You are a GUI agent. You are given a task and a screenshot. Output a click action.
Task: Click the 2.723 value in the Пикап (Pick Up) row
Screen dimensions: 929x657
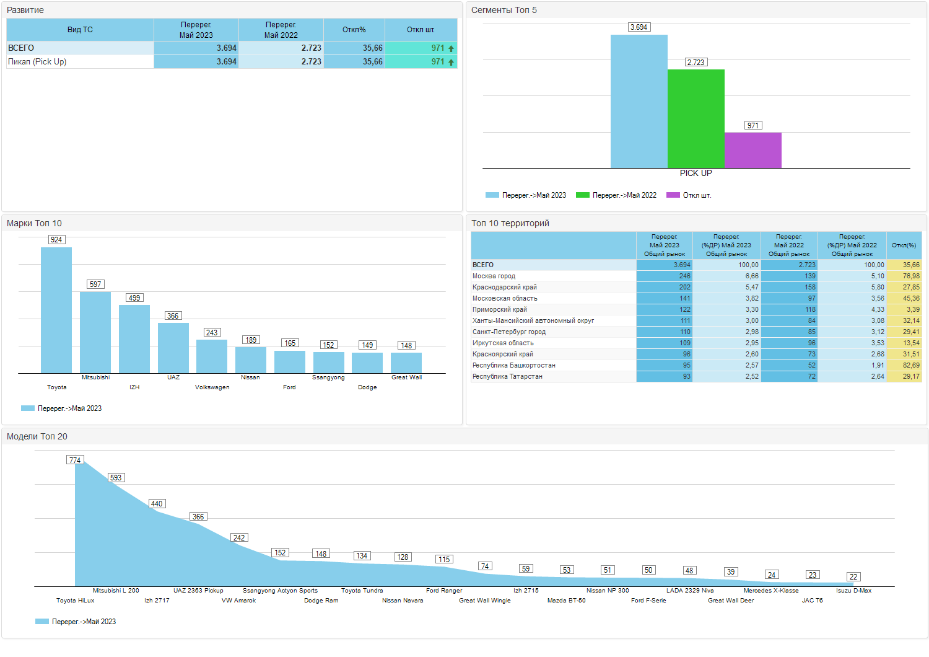312,62
